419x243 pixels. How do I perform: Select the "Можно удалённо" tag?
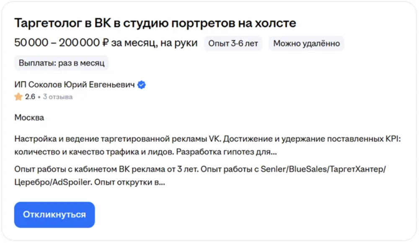[306, 43]
